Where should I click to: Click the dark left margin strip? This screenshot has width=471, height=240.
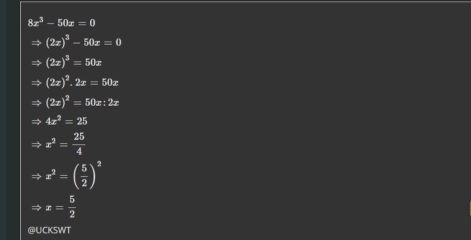(x=9, y=120)
